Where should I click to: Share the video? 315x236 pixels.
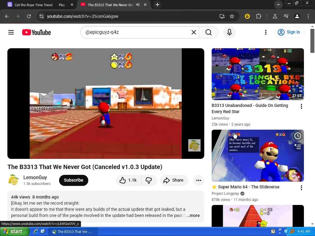[x=173, y=180]
